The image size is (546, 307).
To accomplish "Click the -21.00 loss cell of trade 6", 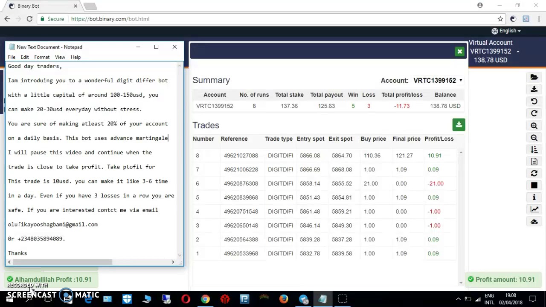I will click(x=436, y=183).
